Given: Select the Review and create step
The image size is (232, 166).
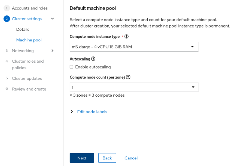Looking at the screenshot, I should [x=29, y=89].
